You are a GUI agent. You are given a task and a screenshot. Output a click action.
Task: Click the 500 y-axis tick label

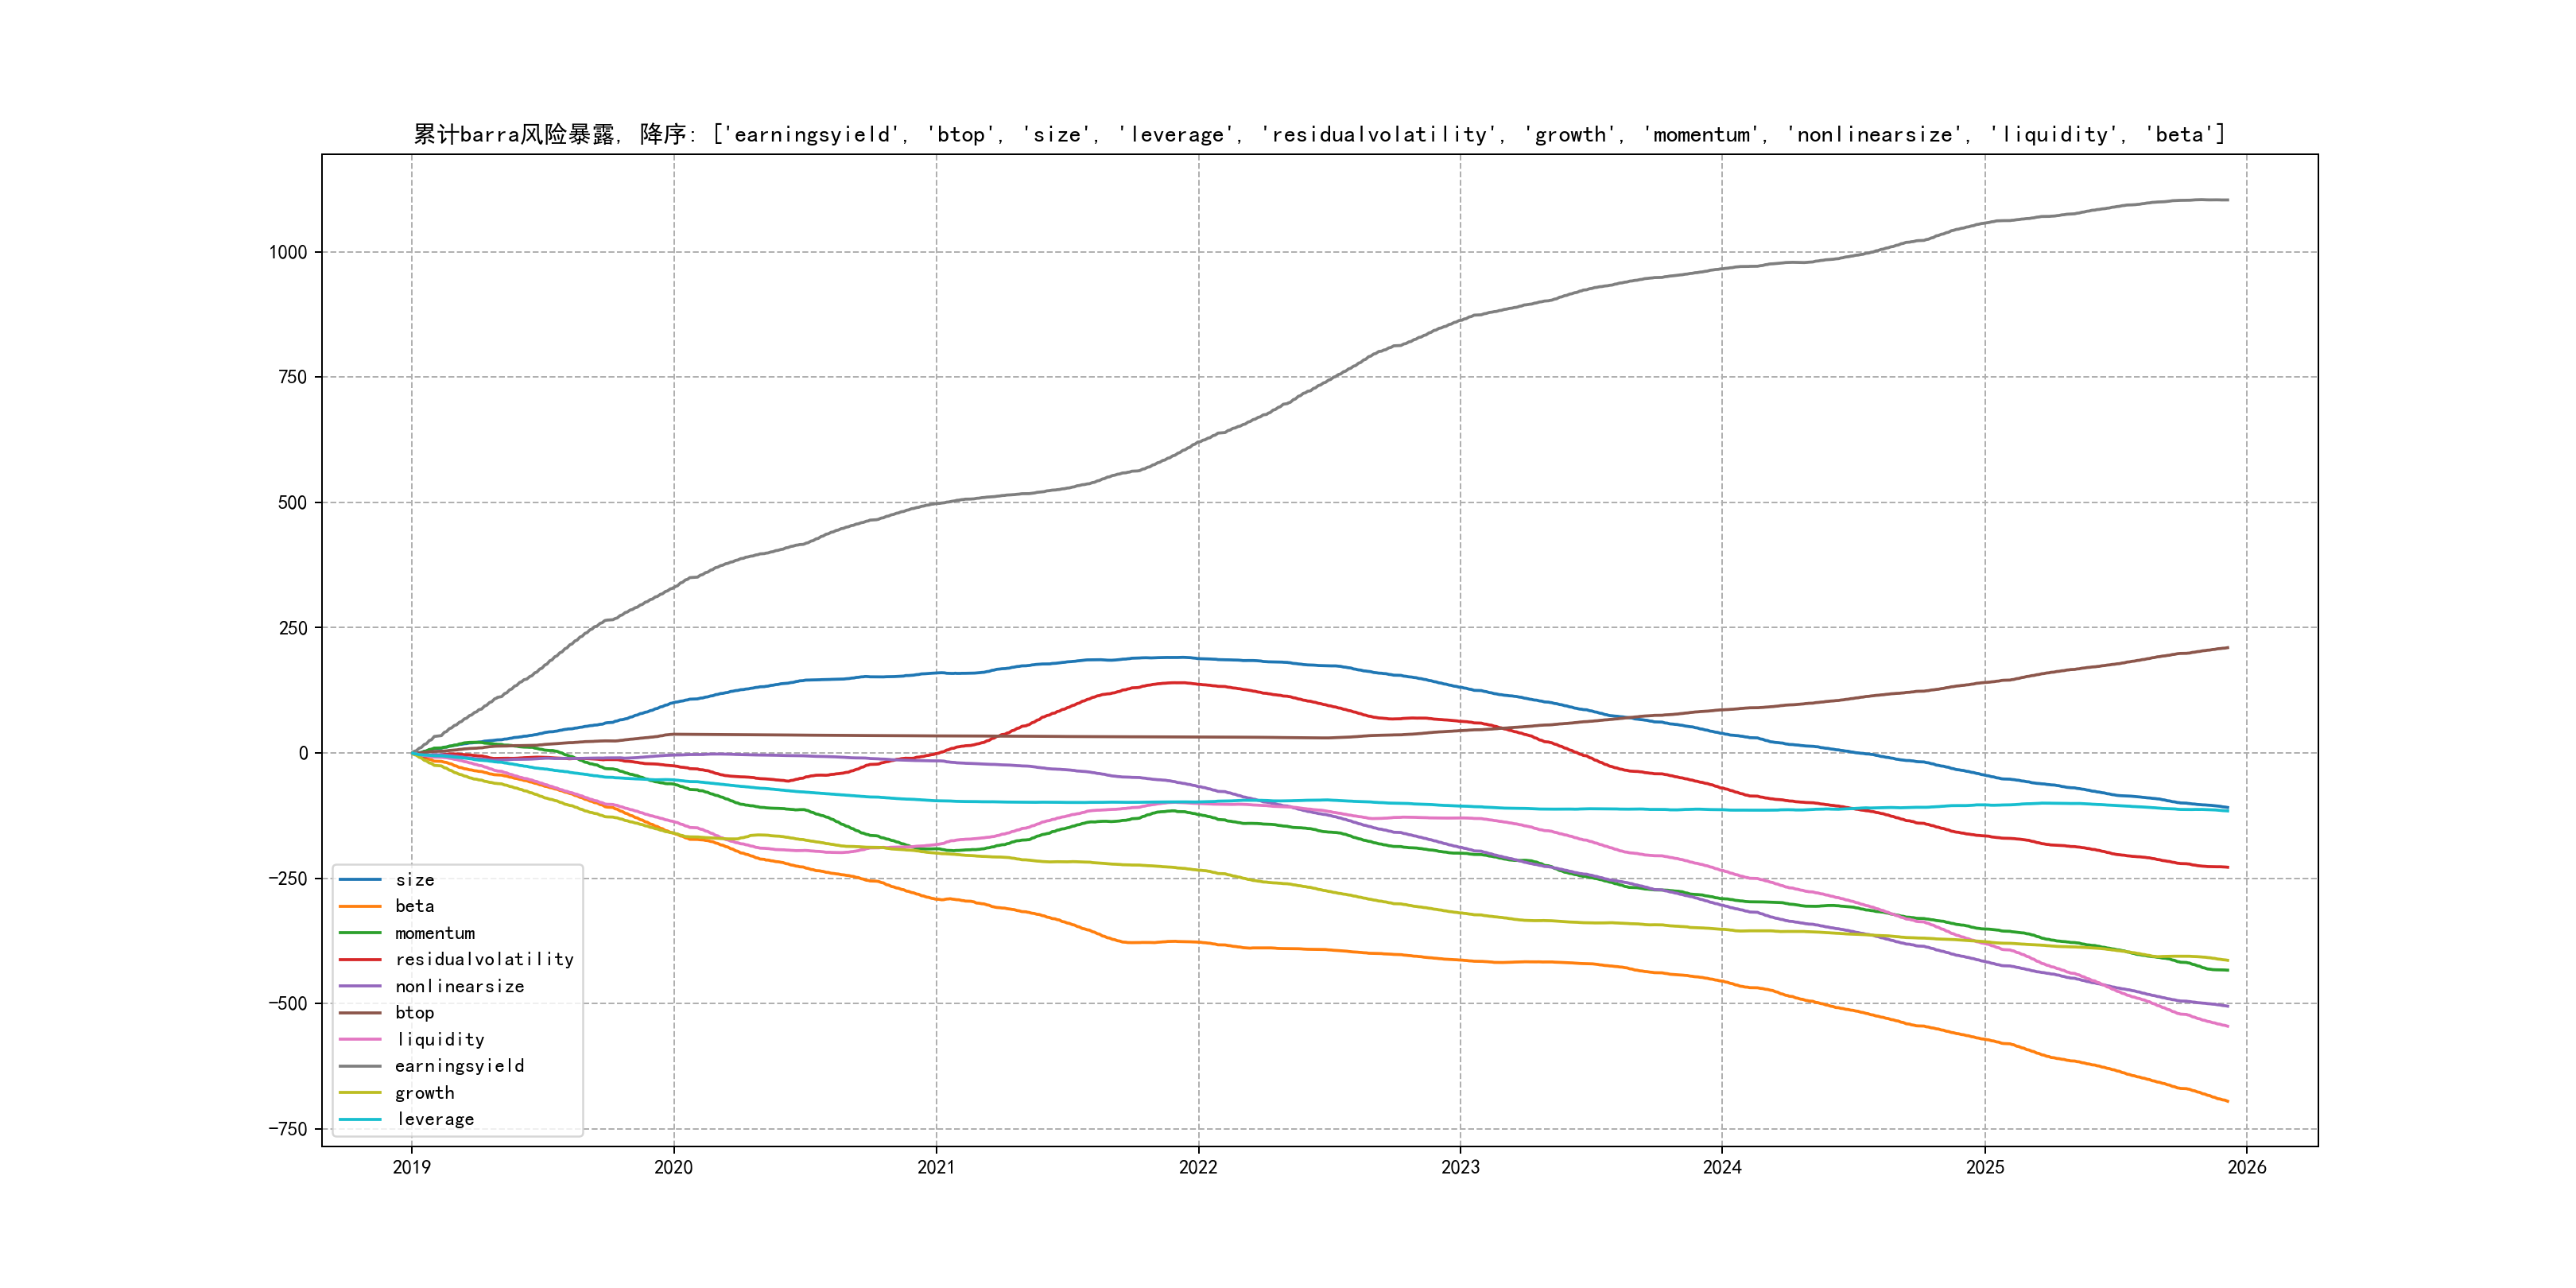292,503
